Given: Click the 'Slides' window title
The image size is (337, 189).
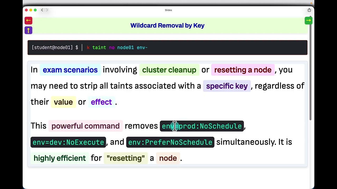Looking at the screenshot, I should pos(168,10).
